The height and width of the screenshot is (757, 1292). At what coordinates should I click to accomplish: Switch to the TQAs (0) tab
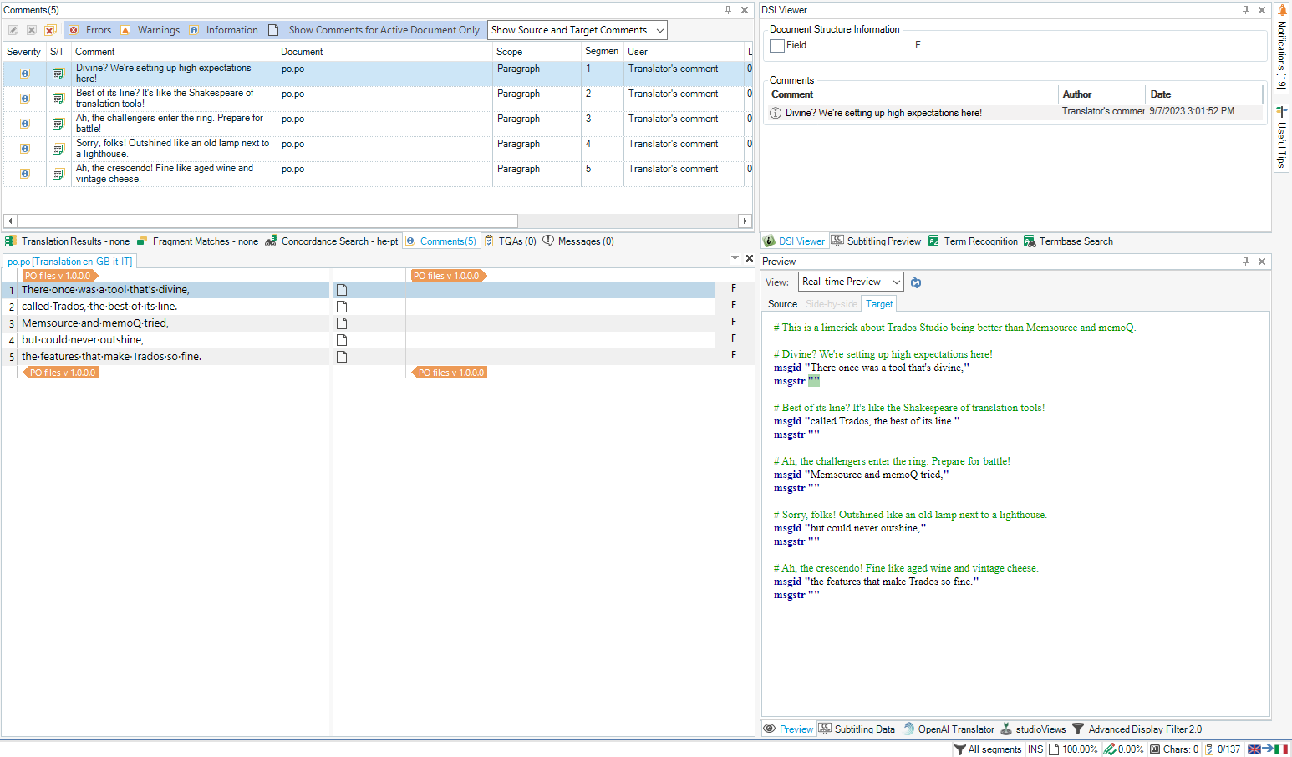pos(511,241)
